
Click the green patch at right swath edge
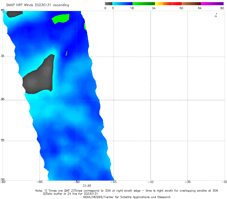pos(85,26)
